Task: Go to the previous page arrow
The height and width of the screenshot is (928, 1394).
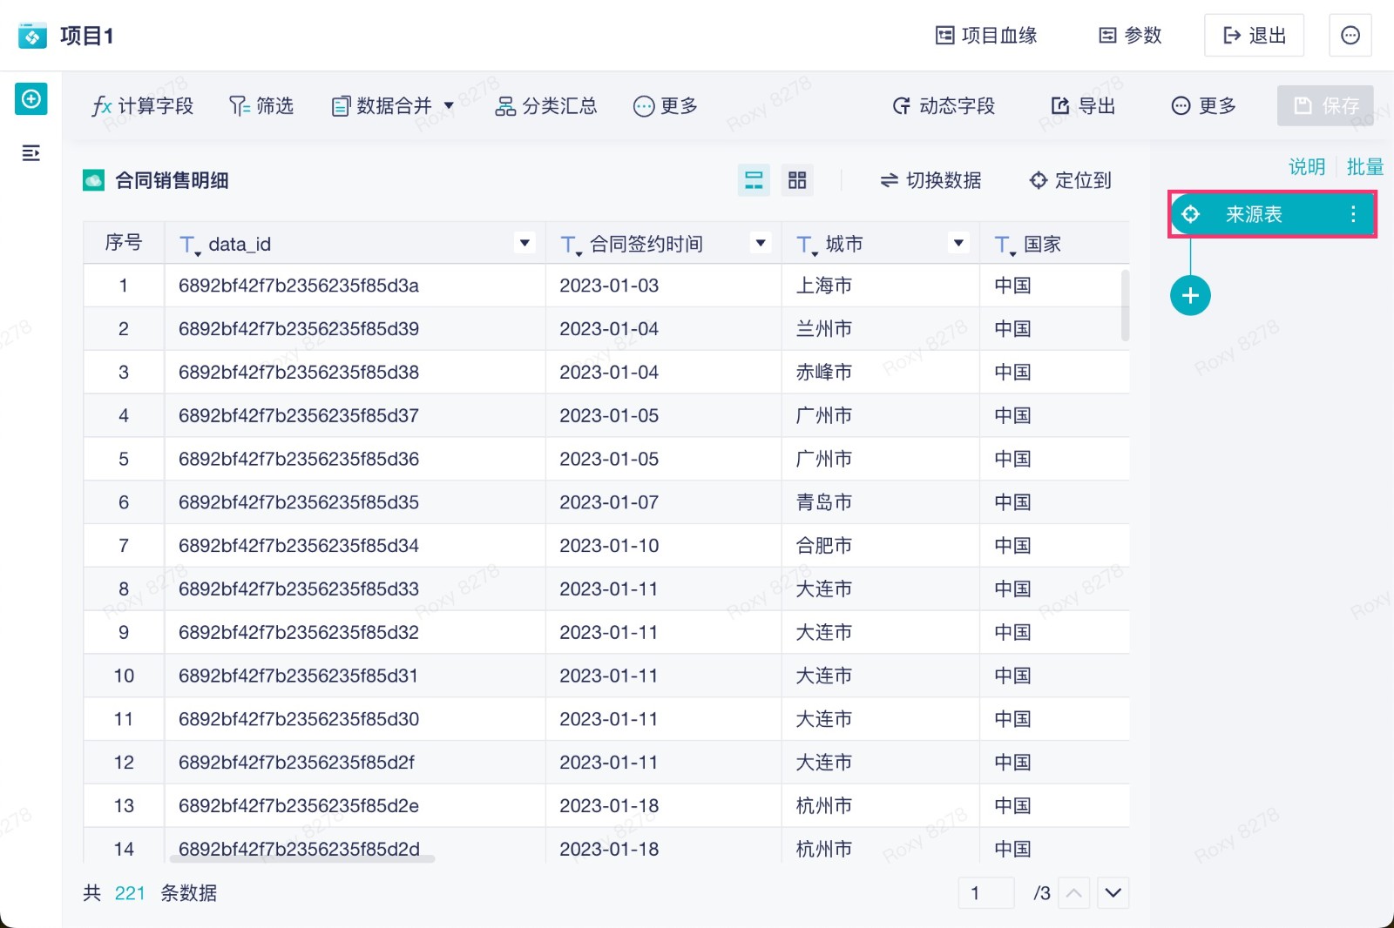Action: pos(1074,893)
